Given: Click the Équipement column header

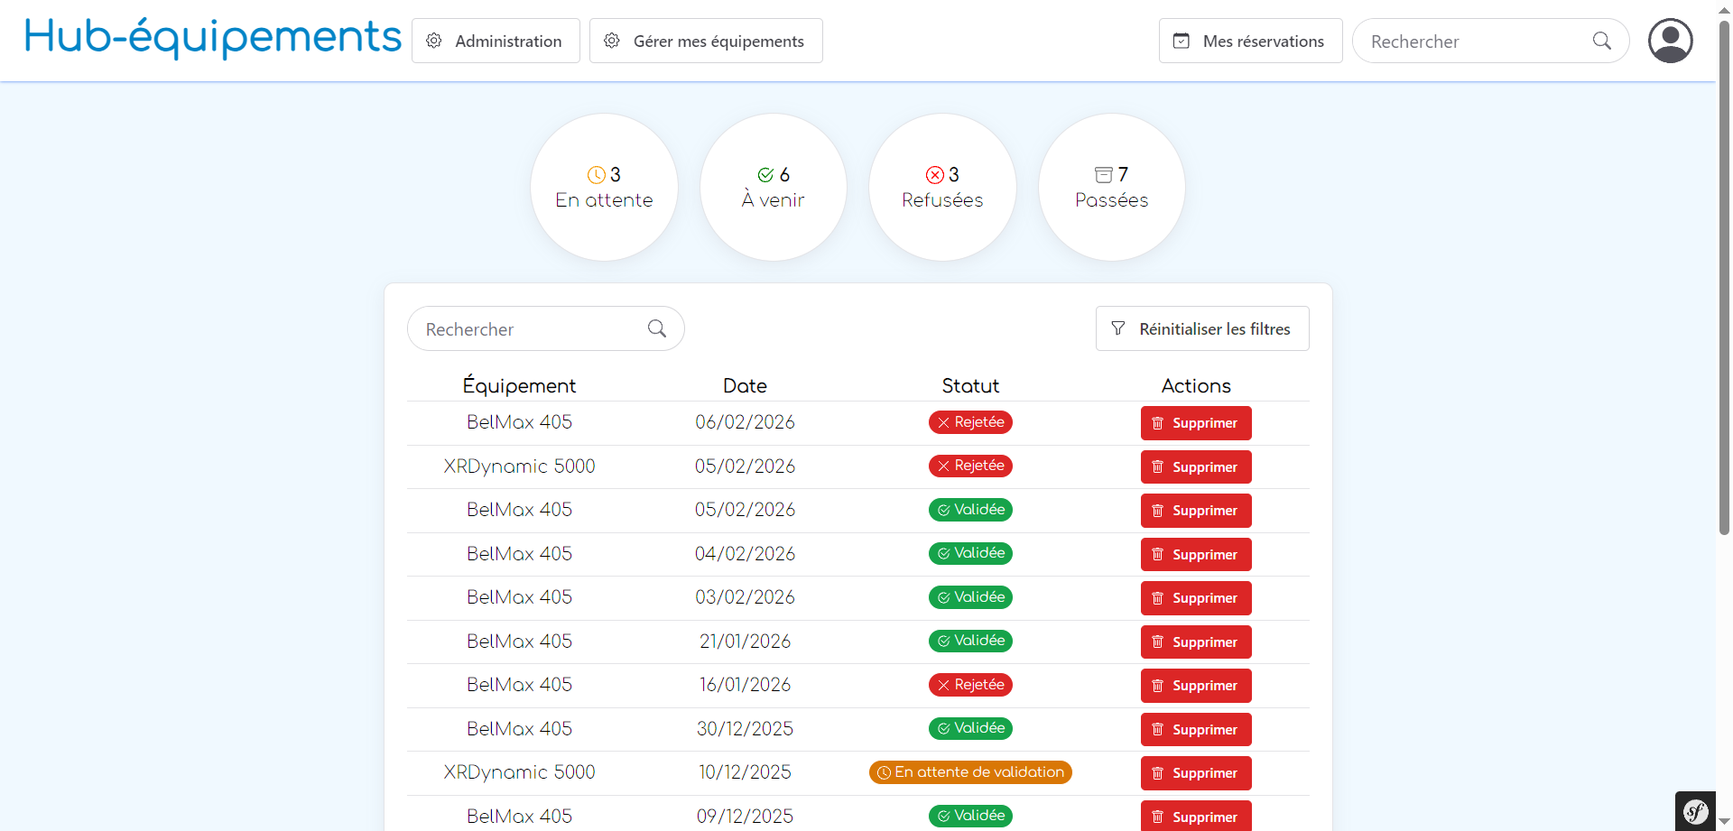Looking at the screenshot, I should [x=519, y=386].
